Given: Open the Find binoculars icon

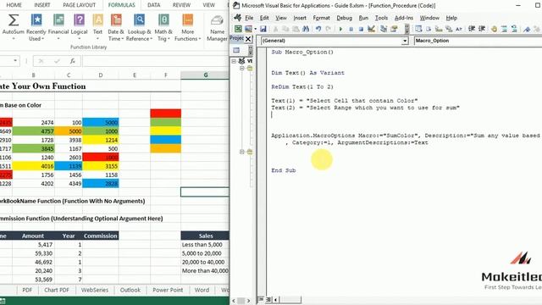Looking at the screenshot, I should tap(306, 29).
